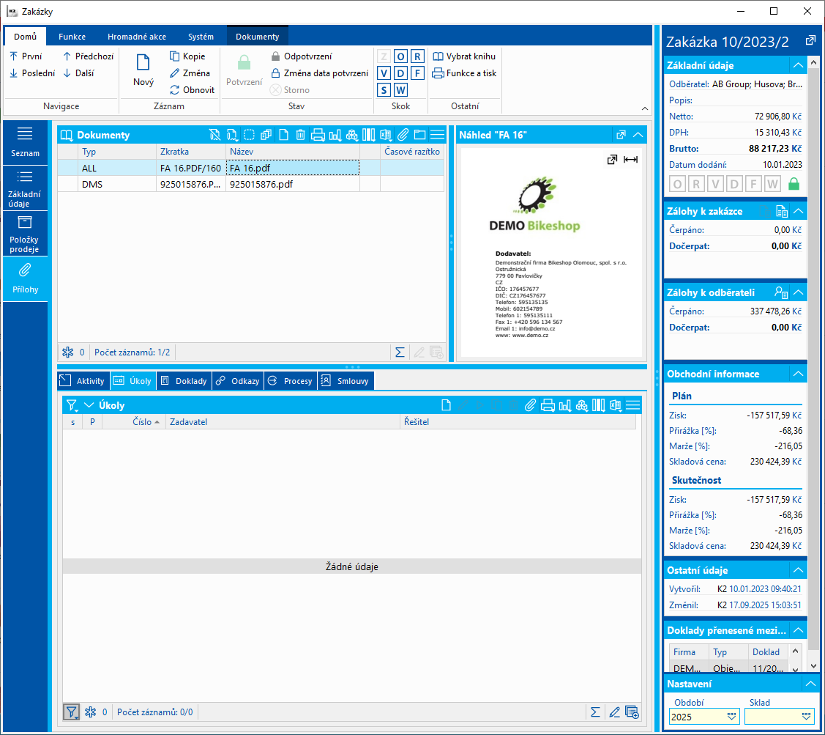Open sum icon in Dokumenty status bar

(400, 352)
